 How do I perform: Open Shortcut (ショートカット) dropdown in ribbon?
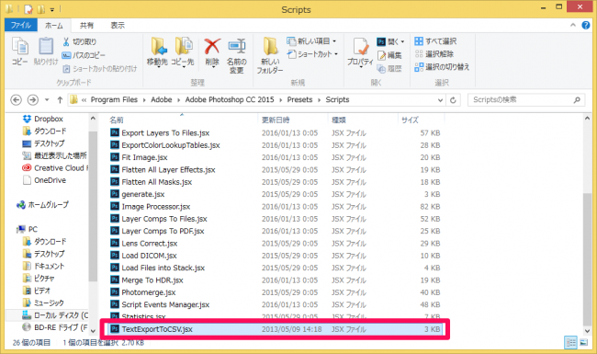(312, 54)
